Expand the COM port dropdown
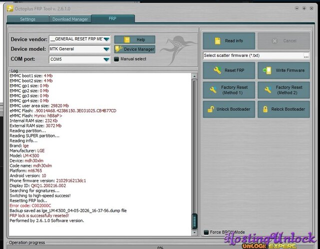This screenshot has width=320, height=249. click(x=106, y=59)
